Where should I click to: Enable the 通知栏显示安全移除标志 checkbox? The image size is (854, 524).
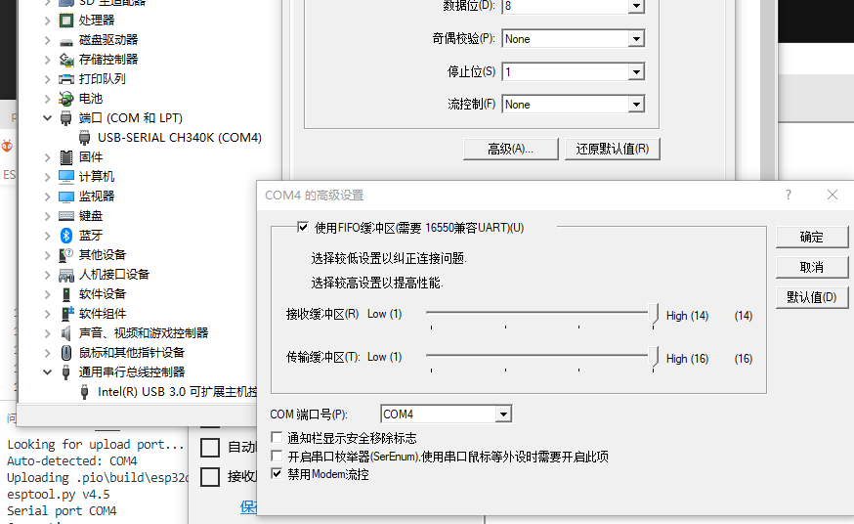coord(277,437)
